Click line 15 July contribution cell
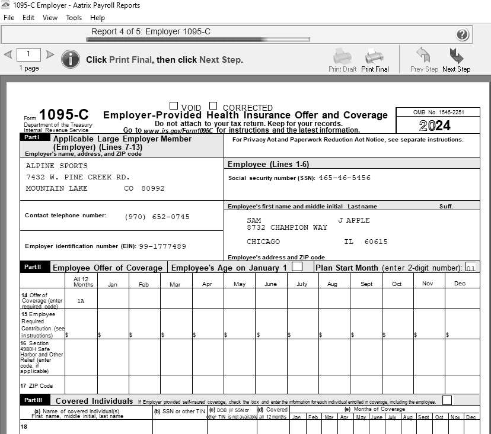The width and height of the screenshot is (491, 434). [303, 324]
